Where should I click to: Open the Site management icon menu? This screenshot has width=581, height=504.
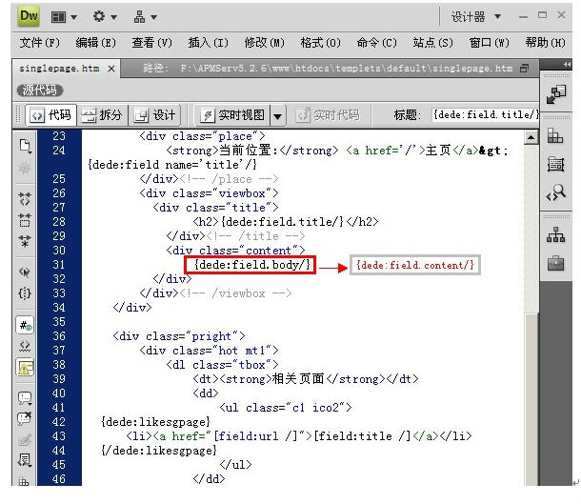(x=146, y=16)
